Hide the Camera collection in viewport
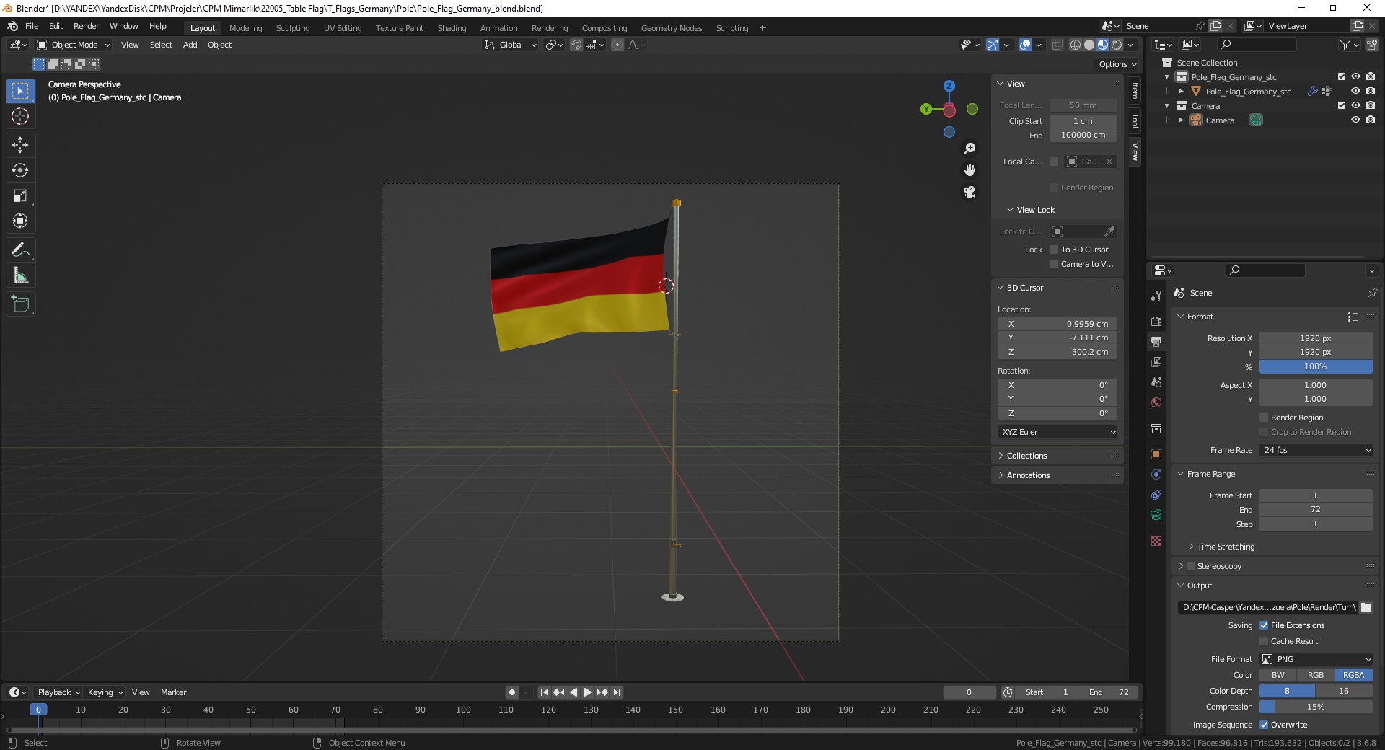This screenshot has width=1385, height=750. pyautogui.click(x=1355, y=105)
